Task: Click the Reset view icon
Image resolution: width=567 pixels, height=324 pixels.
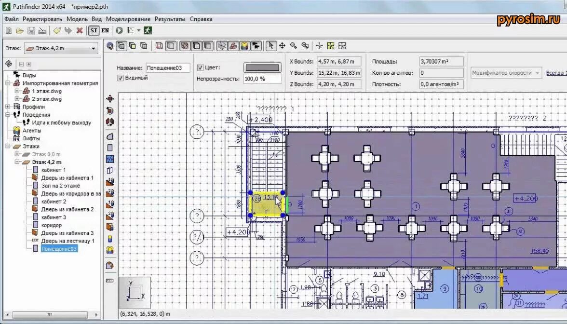Action: (319, 45)
